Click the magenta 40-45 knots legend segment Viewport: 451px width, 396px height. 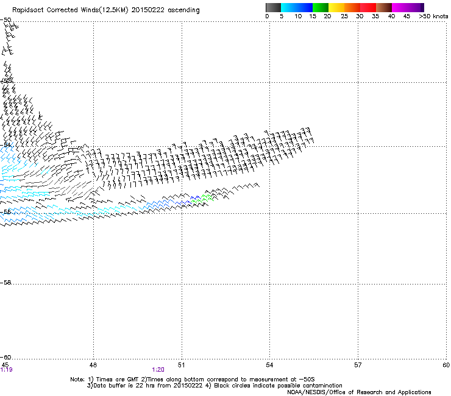click(400, 7)
